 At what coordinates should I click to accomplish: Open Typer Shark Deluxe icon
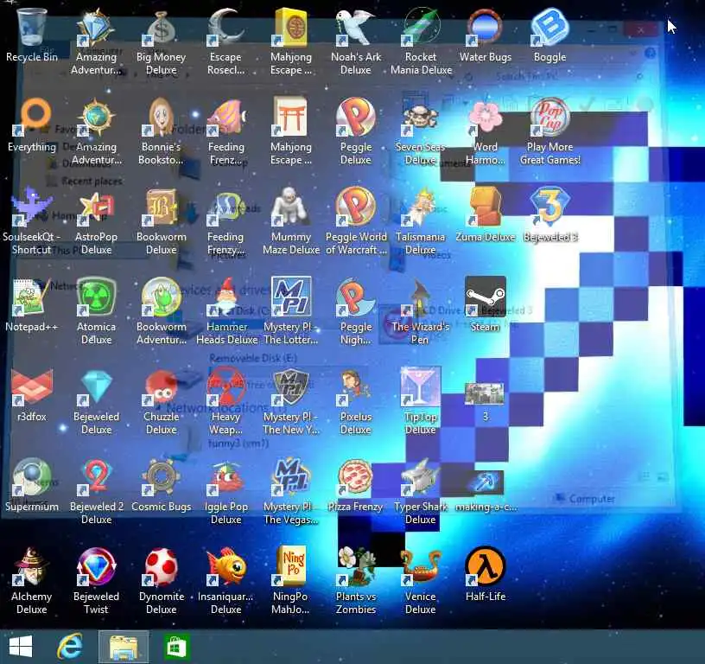[x=421, y=477]
